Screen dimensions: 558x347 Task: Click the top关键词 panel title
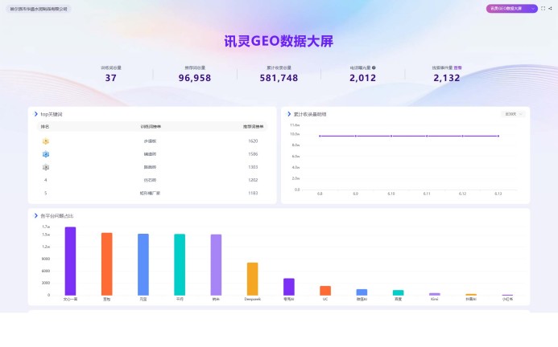[52, 114]
